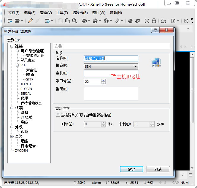Open session Properties gear icon
This screenshot has height=188, width=197.
pos(47,21)
